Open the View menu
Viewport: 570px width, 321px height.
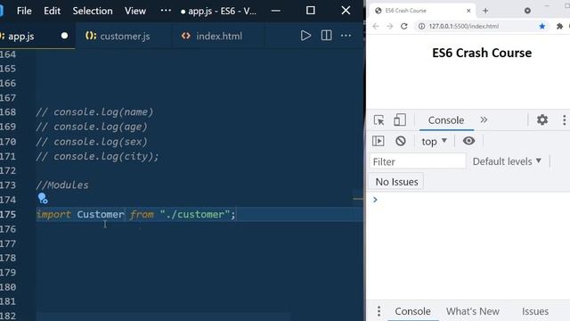coord(135,11)
